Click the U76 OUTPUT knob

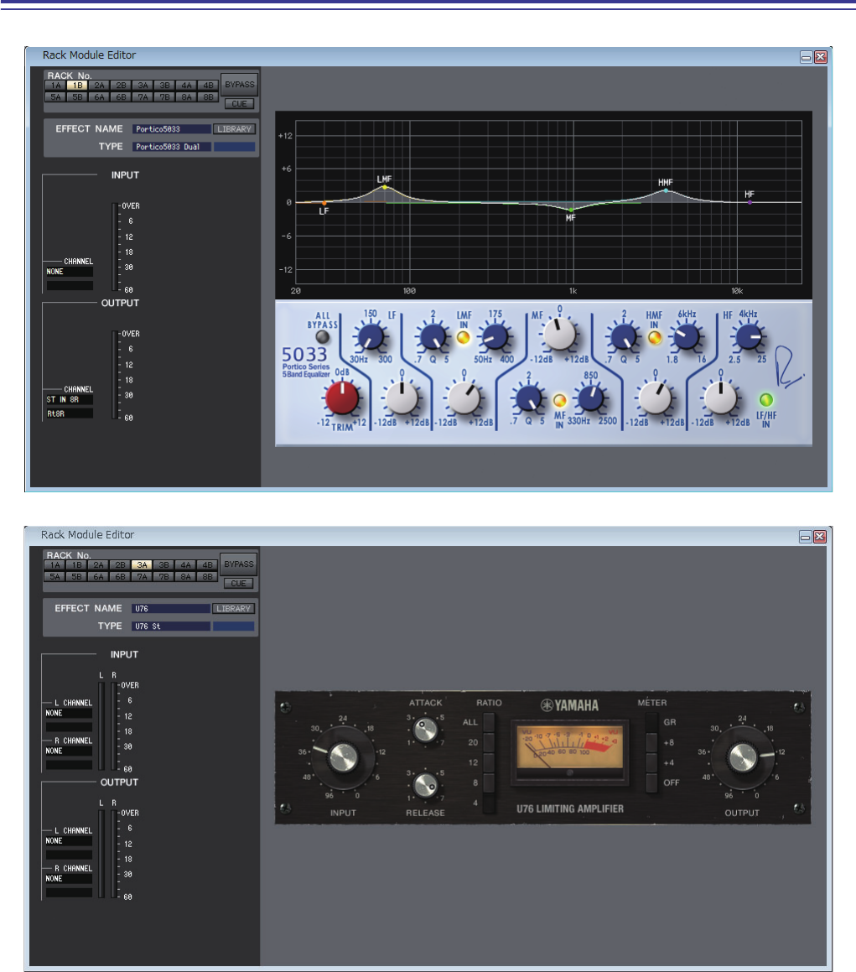click(x=742, y=757)
